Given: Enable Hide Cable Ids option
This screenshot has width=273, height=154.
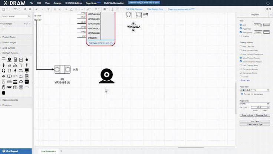Looking at the screenshot, I should 241,46.
